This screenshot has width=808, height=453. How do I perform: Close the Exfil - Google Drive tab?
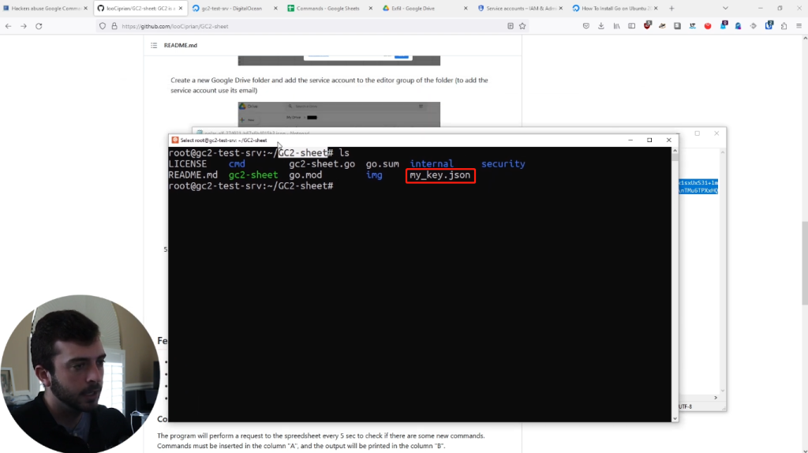click(466, 8)
